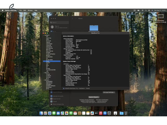The width and height of the screenshot is (167, 125).
Task: Select Graphics/Displays in the sidebar
Action: [x=51, y=54]
